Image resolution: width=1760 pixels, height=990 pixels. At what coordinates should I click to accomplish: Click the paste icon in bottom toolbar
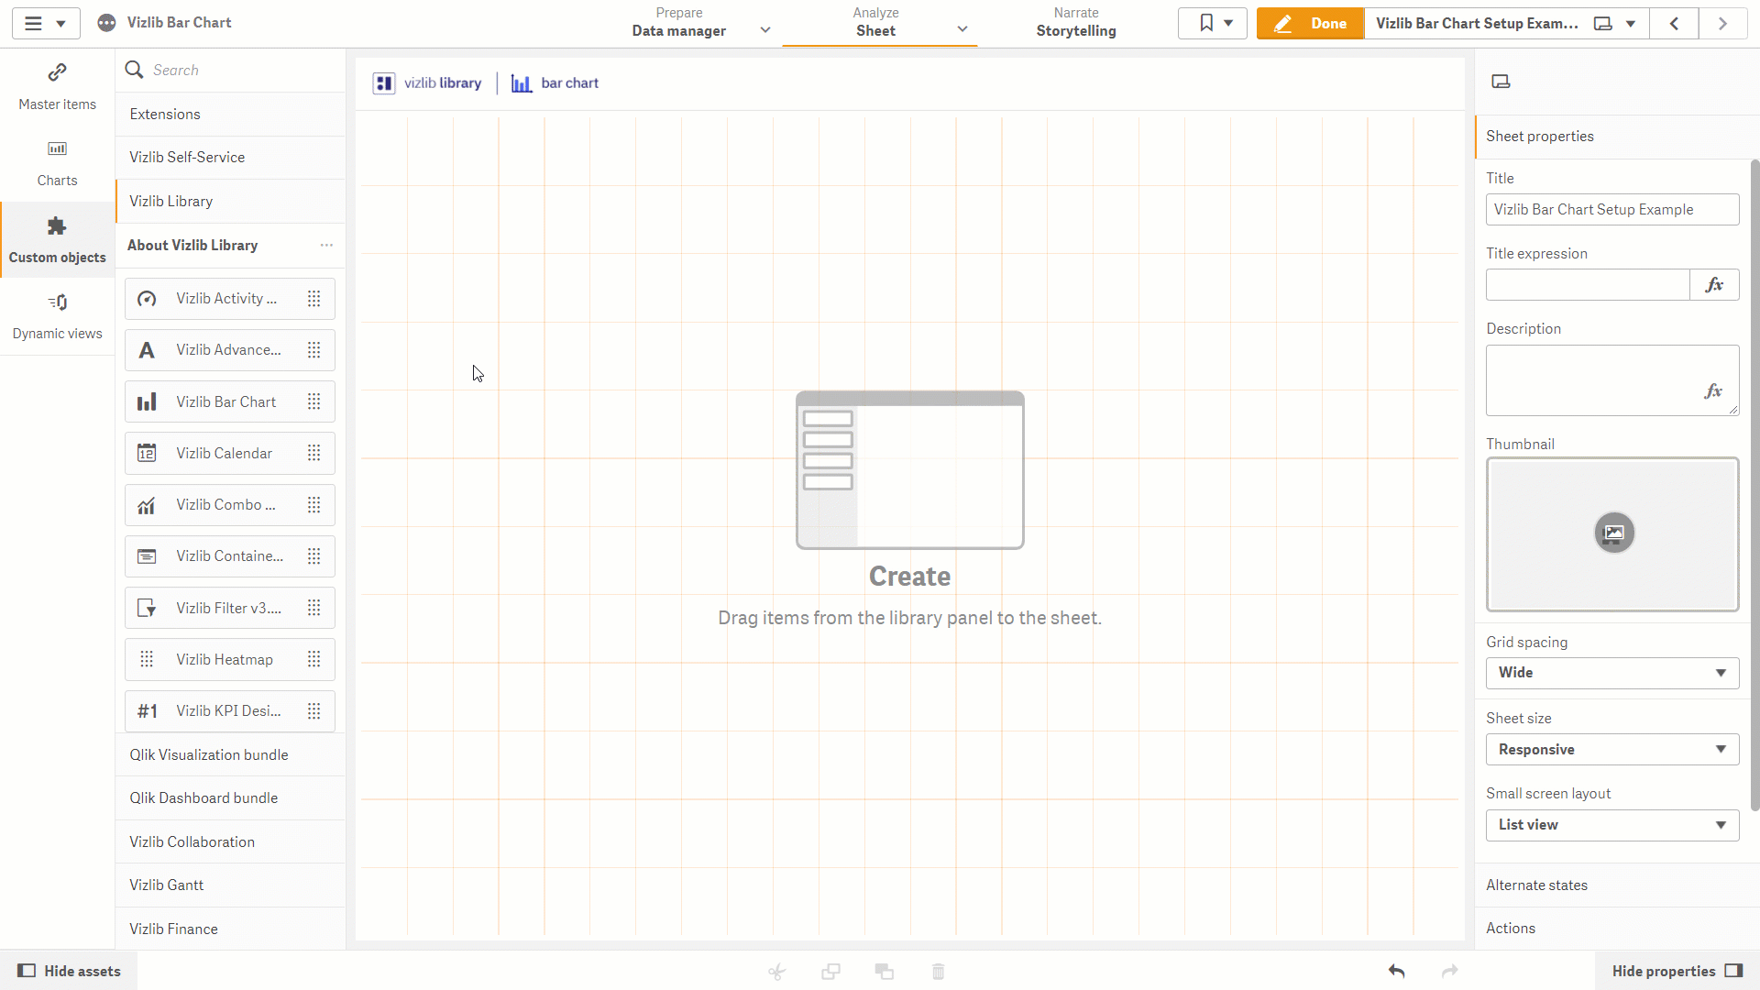885,972
